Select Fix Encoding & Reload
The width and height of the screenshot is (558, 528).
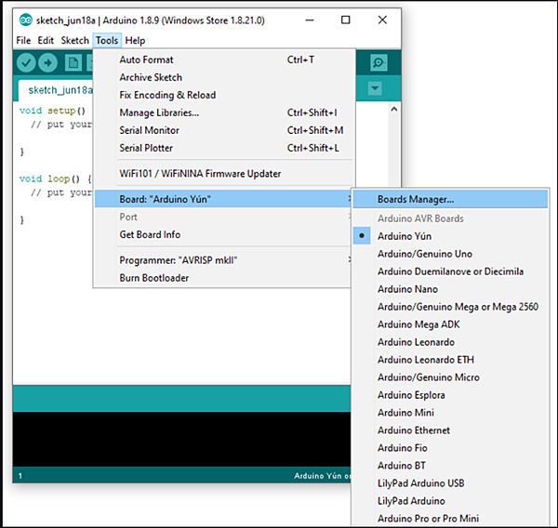[x=223, y=95]
